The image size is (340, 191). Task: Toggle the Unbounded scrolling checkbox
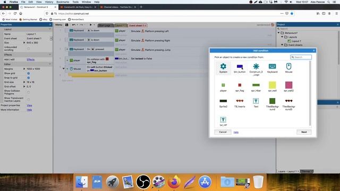[28, 48]
